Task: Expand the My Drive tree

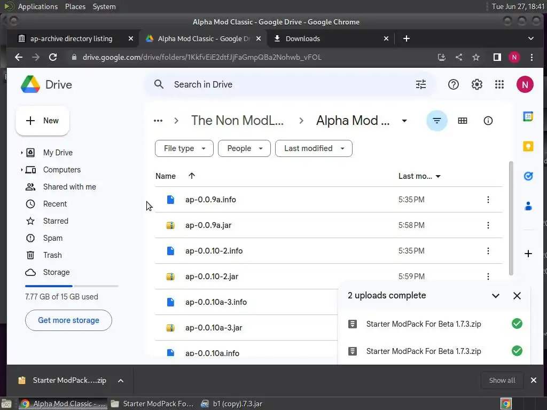Action: click(x=22, y=153)
